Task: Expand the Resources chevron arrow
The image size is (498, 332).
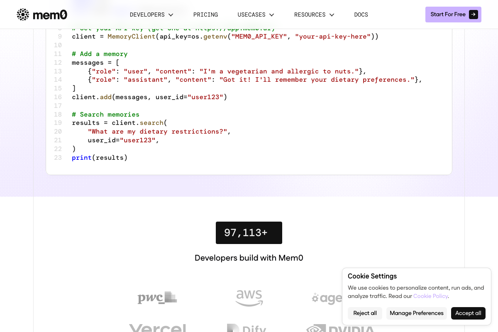Action: [x=332, y=15]
